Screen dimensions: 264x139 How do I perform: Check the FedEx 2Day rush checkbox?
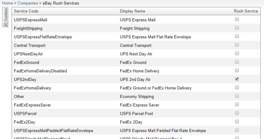tap(237, 121)
